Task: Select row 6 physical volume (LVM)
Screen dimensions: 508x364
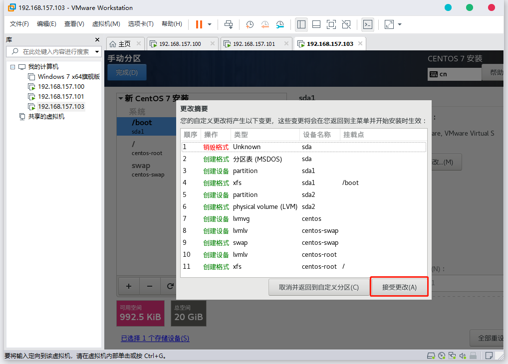Action: pyautogui.click(x=304, y=207)
